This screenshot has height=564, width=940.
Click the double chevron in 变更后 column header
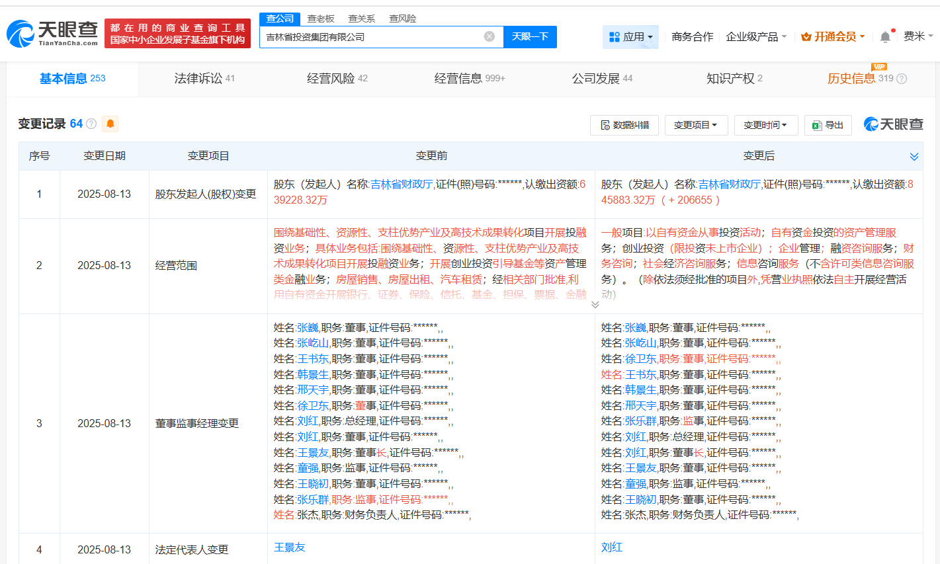[x=915, y=157]
